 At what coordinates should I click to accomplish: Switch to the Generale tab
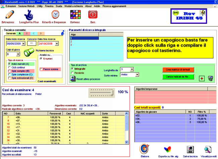11,34
